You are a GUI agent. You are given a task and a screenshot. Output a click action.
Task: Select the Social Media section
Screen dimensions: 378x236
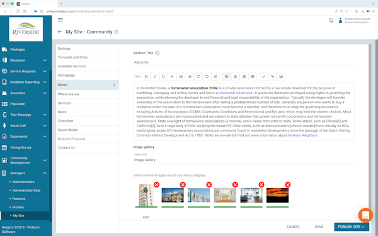pos(88,130)
